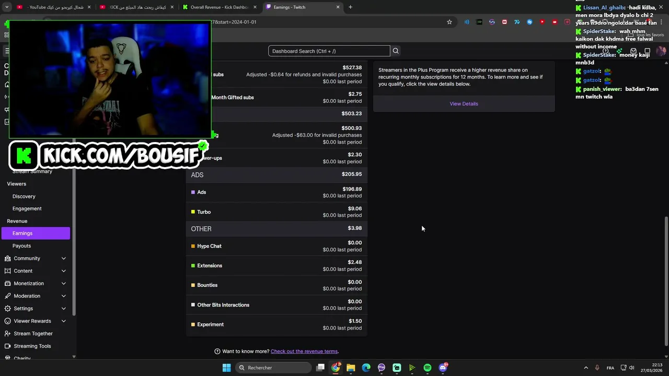
Task: Open the 7TV browser extension
Action: [x=517, y=22]
